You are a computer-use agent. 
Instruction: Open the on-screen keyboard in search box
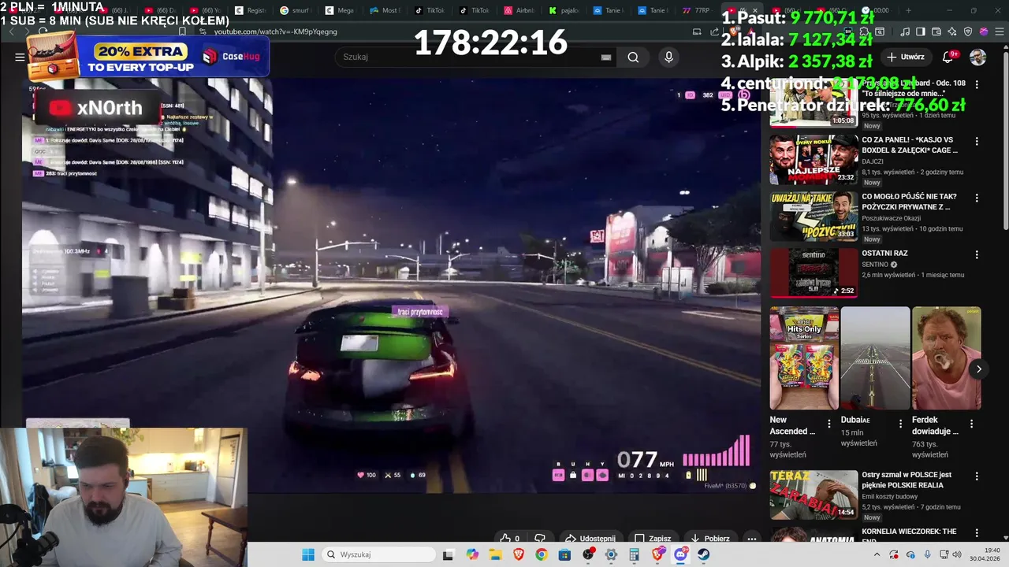point(605,57)
